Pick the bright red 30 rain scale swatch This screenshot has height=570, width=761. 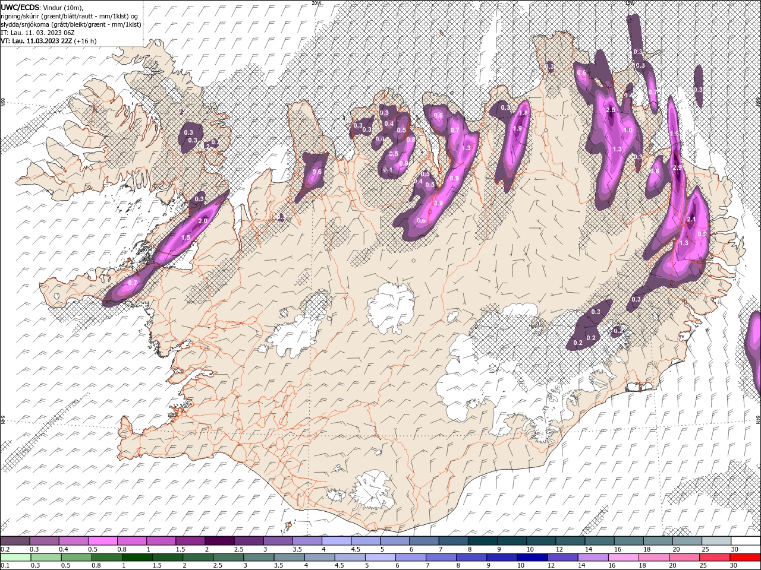coord(745,558)
